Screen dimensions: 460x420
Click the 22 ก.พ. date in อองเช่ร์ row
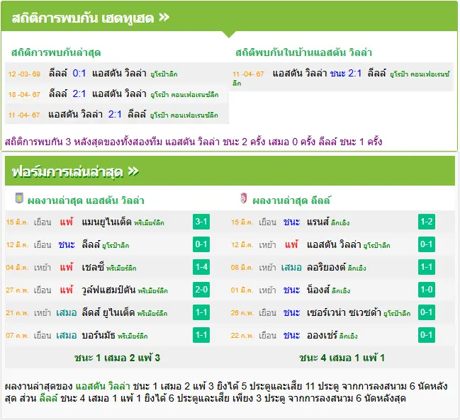tap(242, 336)
